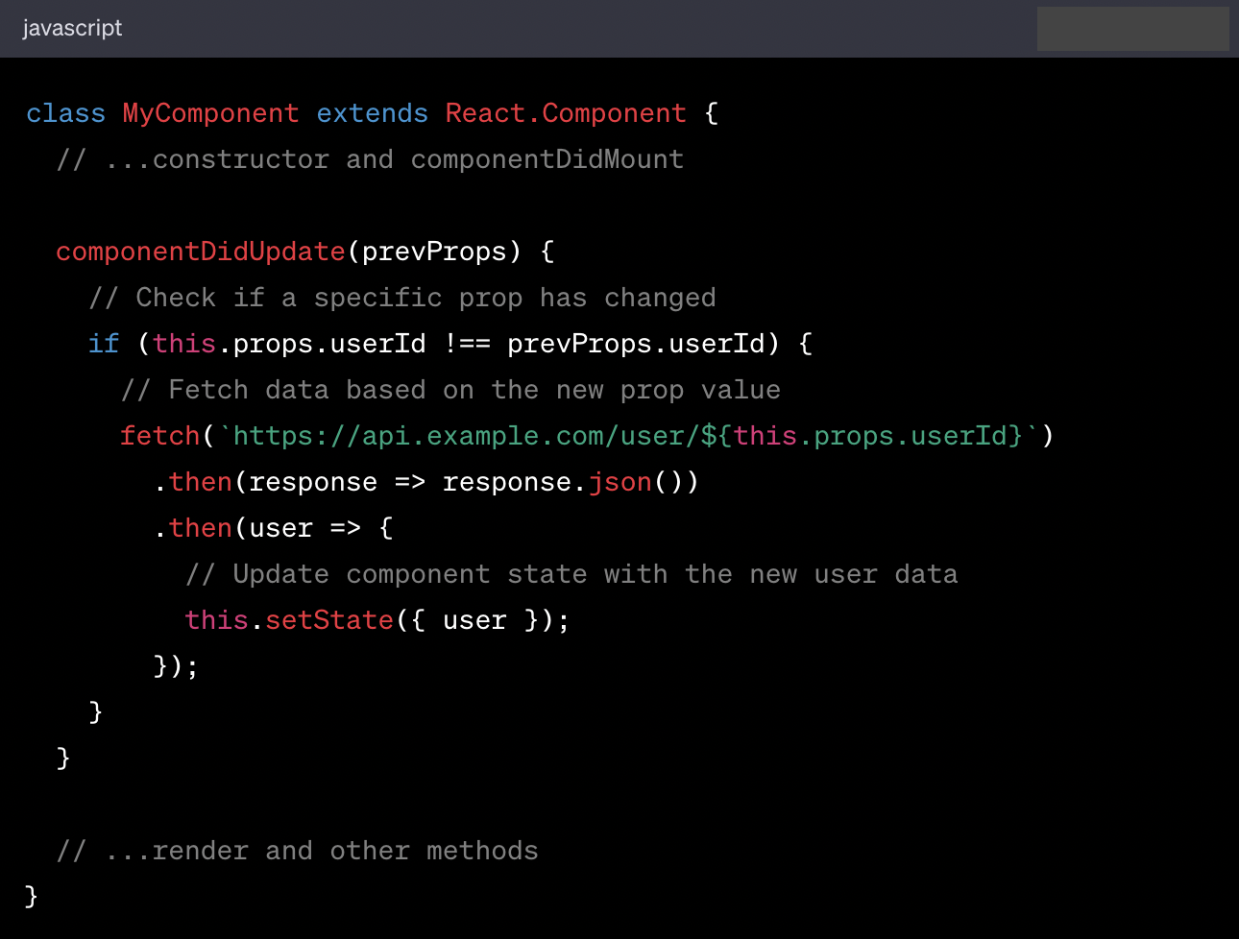The image size is (1239, 939).
Task: Click the Check if prop changed comment
Action: 401,297
